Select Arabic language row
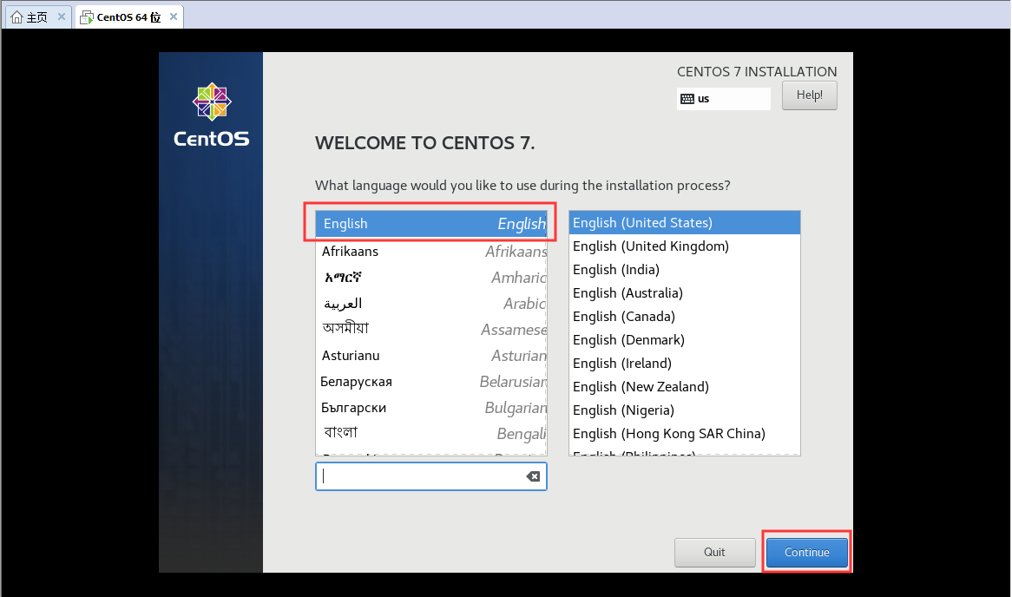 pos(431,304)
